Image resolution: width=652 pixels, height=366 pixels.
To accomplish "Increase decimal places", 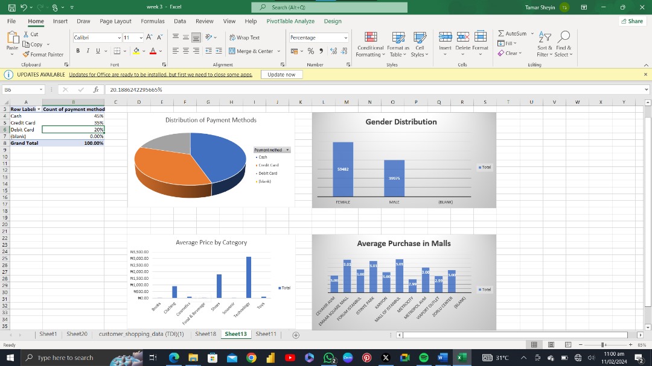I will pyautogui.click(x=333, y=51).
